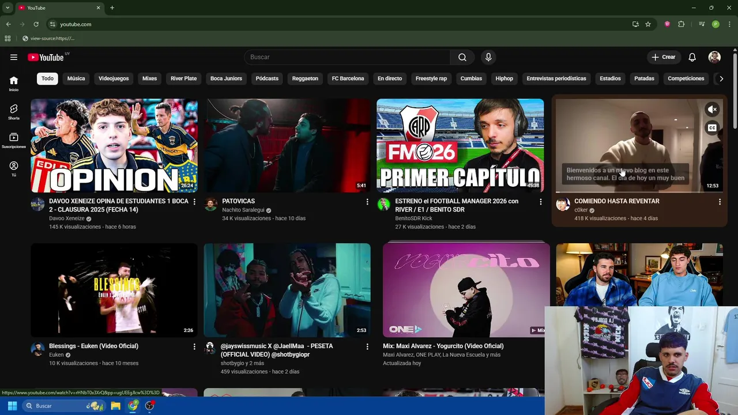Open Suscripciones in sidebar
This screenshot has width=738, height=415.
[14, 141]
